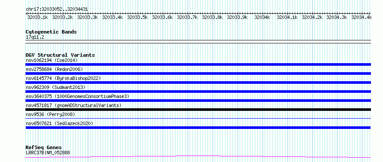
Task: Click the blue bar under nsv962309
Action: coord(198,92)
